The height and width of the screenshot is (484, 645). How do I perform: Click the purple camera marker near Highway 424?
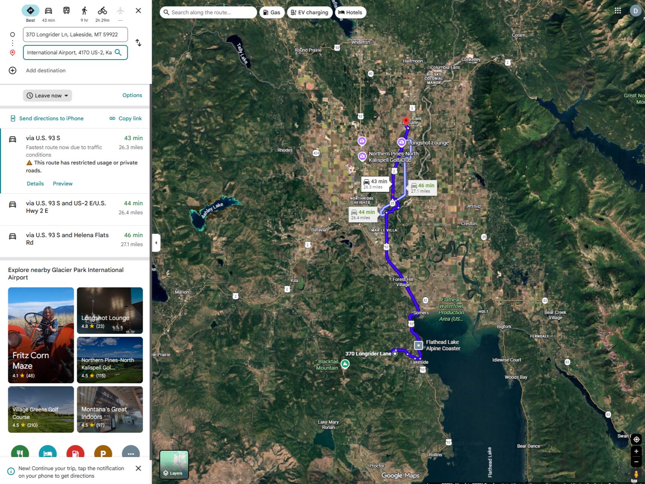362,141
